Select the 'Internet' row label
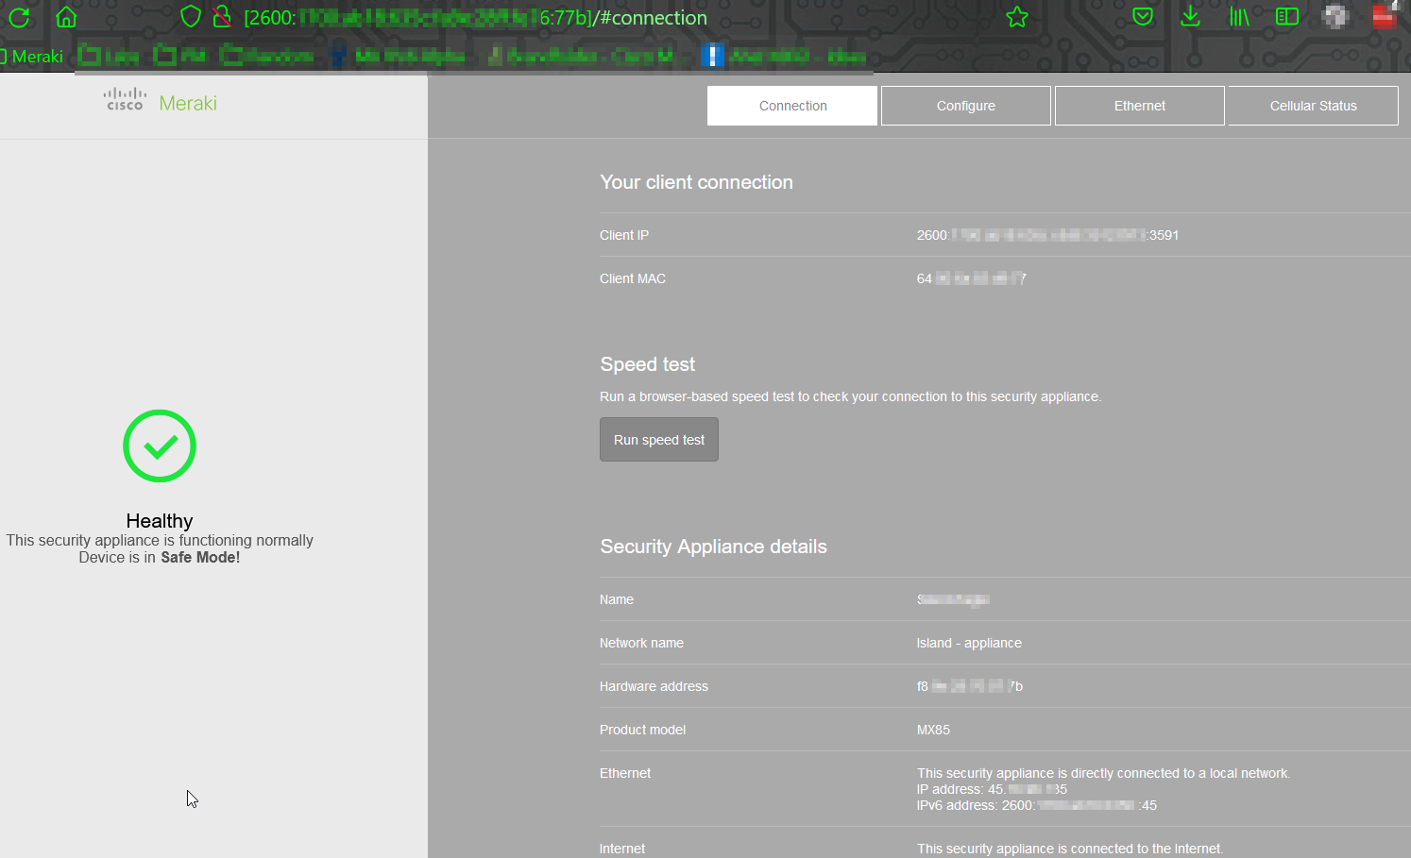Image resolution: width=1411 pixels, height=858 pixels. pos(622,849)
